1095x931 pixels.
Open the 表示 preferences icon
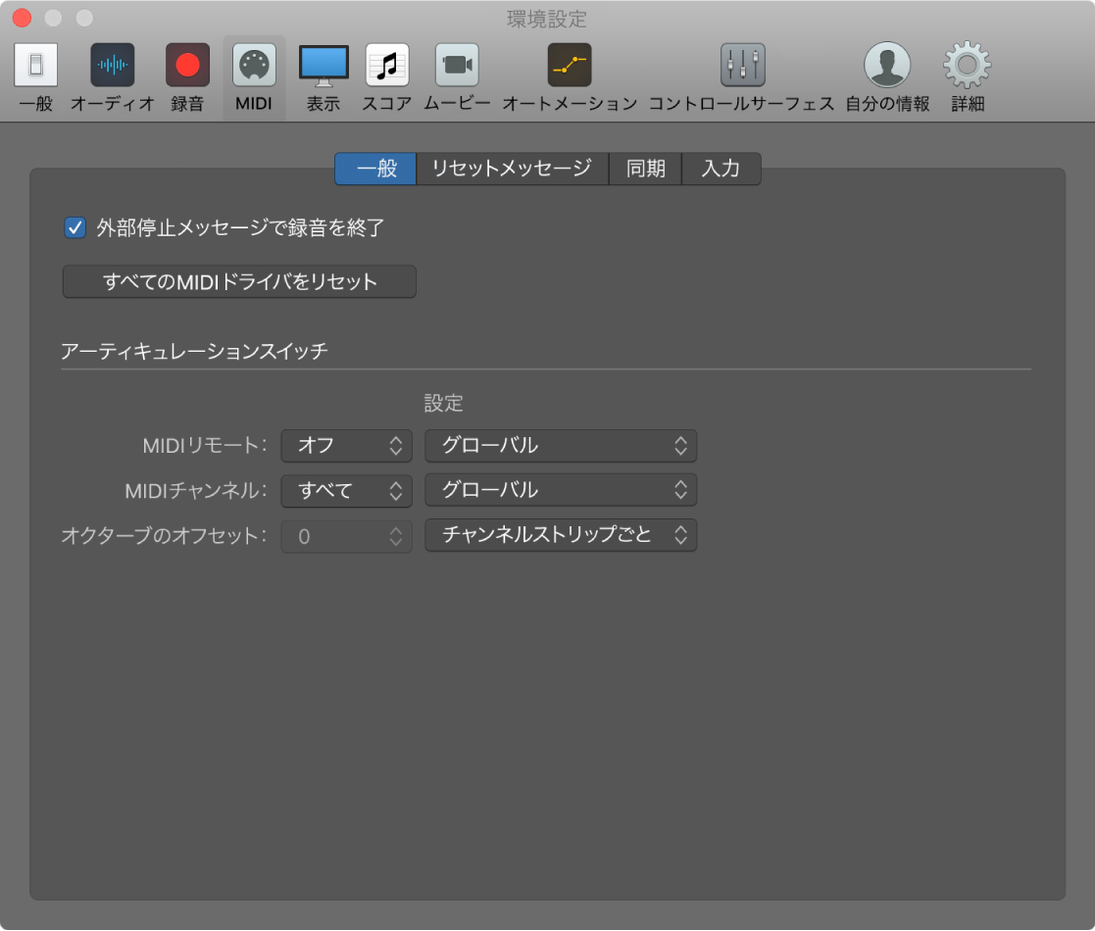(323, 66)
